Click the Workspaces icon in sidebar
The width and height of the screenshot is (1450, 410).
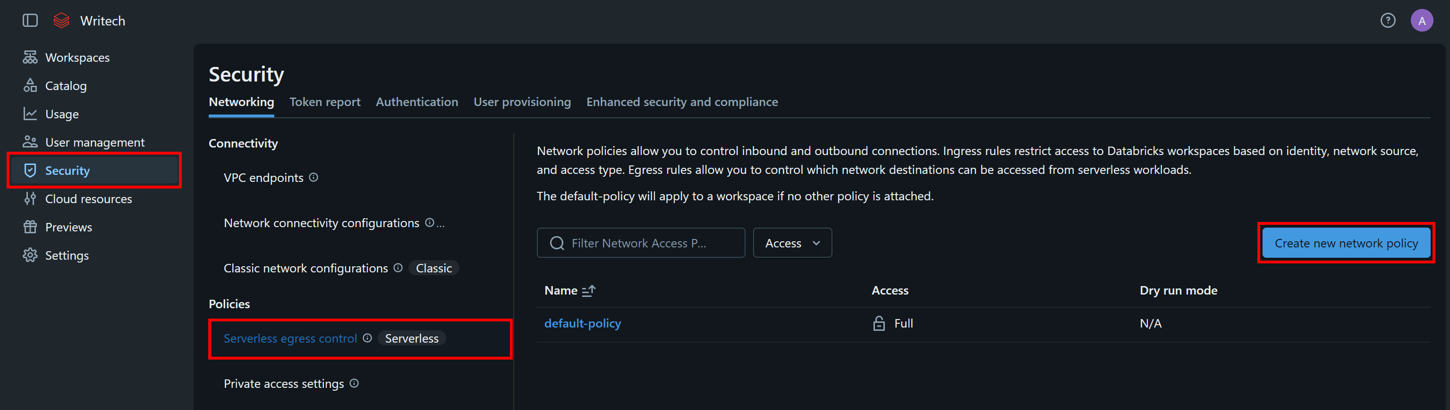[x=30, y=57]
